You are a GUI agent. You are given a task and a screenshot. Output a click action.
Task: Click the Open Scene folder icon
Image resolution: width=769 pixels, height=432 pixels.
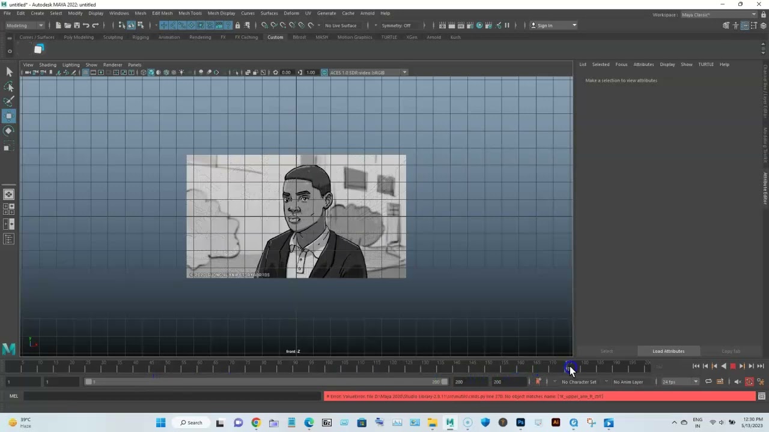(x=67, y=25)
